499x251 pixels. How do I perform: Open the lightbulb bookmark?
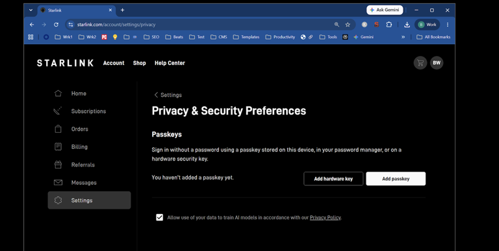[115, 37]
